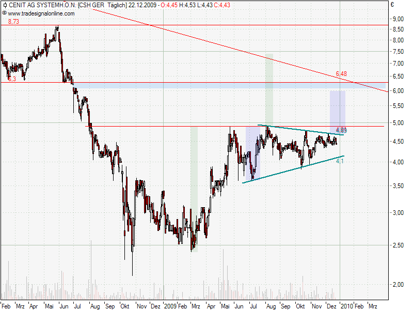The width and height of the screenshot is (413, 310).
Task: Select the 4,83 triangle resistance label
Action: [341, 130]
